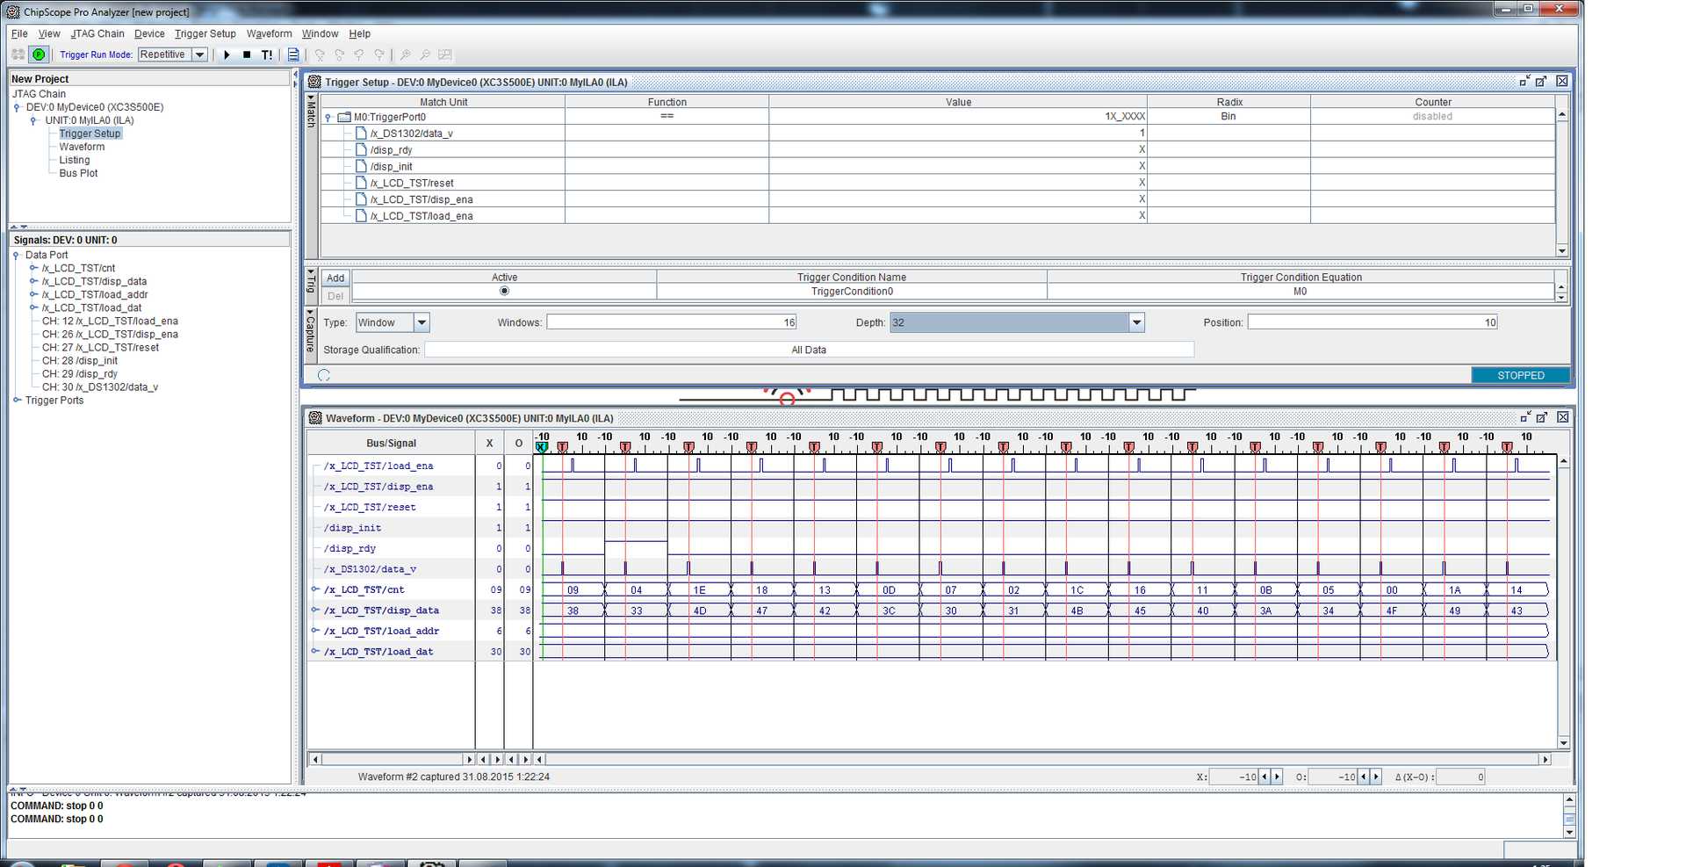This screenshot has width=1686, height=867.
Task: Open the capture Type Window dropdown
Action: coord(421,322)
